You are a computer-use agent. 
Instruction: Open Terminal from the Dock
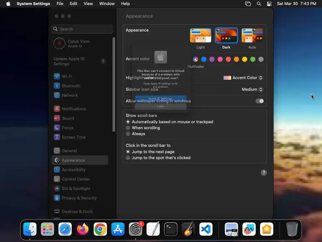click(171, 229)
